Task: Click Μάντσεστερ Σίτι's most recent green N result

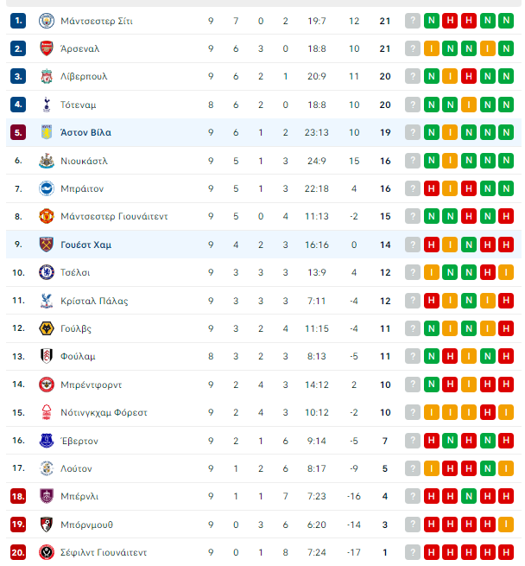Action: pos(431,21)
